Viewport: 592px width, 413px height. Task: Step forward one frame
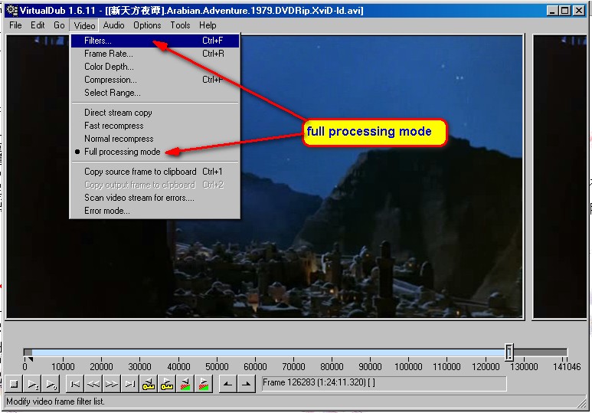coord(112,384)
